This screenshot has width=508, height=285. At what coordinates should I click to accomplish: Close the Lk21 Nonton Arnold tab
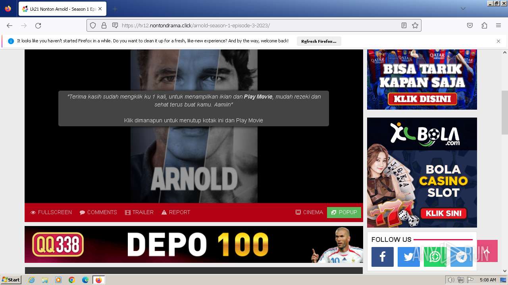point(100,9)
